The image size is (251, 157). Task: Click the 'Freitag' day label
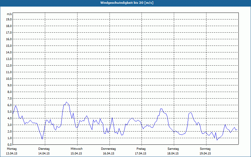(x=141, y=149)
